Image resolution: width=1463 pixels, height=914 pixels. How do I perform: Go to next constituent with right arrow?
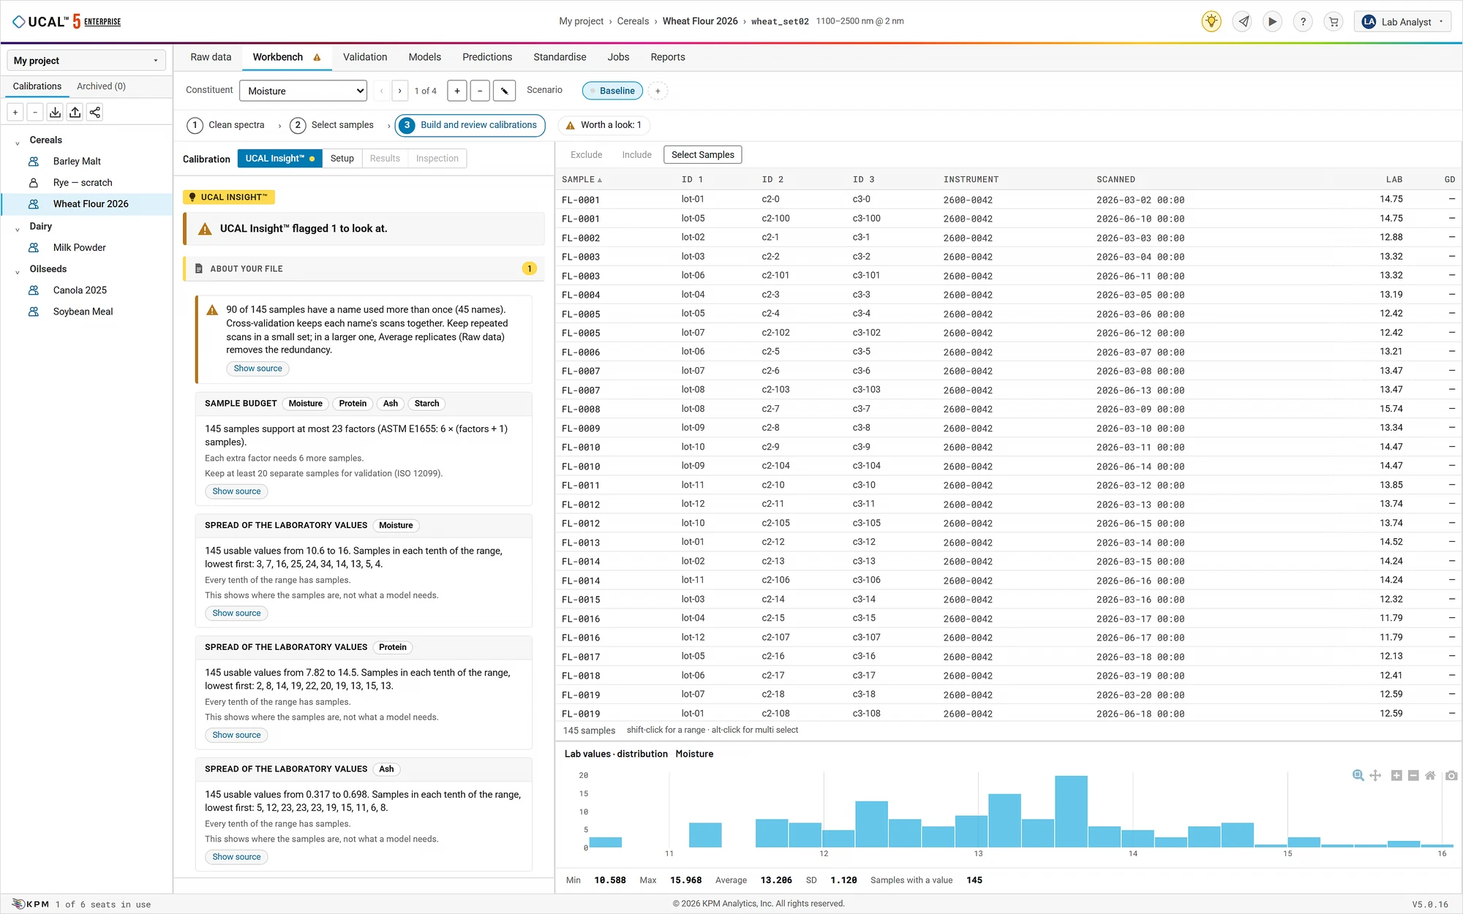[x=400, y=91]
